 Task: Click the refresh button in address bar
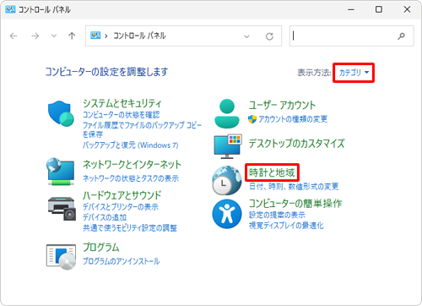pyautogui.click(x=269, y=36)
